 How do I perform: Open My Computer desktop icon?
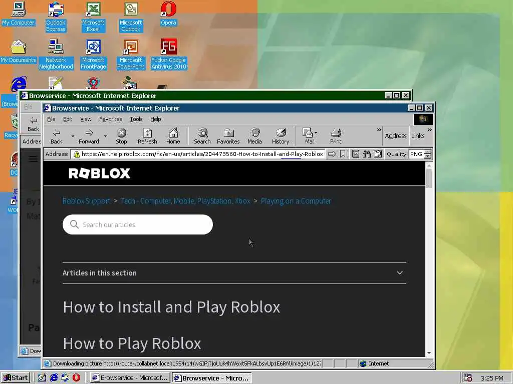(x=19, y=14)
